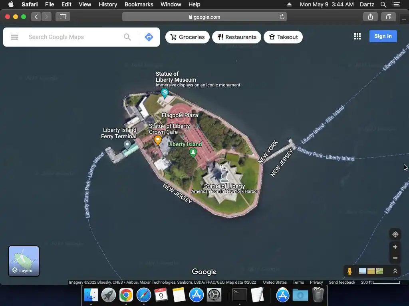Image resolution: width=409 pixels, height=306 pixels.
Task: Go forward in Safari
Action: point(46,17)
